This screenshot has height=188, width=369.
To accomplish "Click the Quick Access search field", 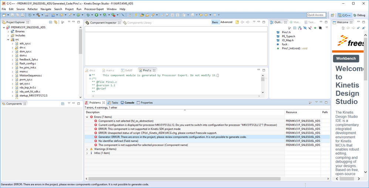I will 316,15.
